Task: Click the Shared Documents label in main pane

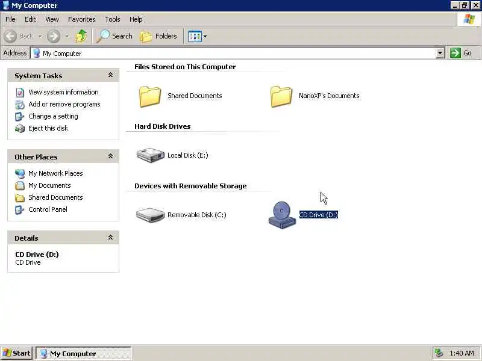Action: [x=195, y=96]
